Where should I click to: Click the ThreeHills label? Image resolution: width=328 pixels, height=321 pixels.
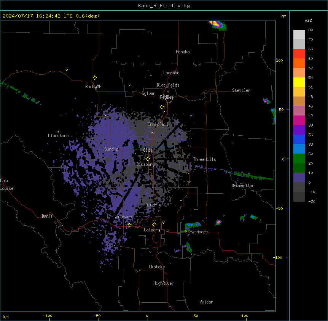tap(204, 159)
